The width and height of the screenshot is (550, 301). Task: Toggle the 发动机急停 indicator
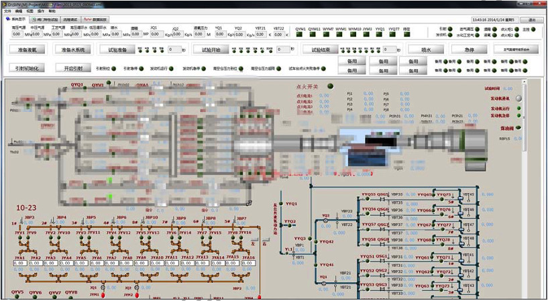pyautogui.click(x=519, y=115)
